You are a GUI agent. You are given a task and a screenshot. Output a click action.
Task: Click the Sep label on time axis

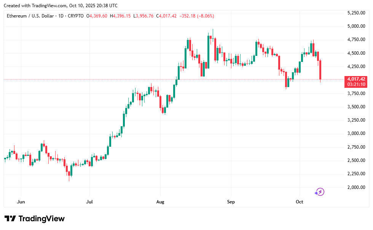[230, 201]
